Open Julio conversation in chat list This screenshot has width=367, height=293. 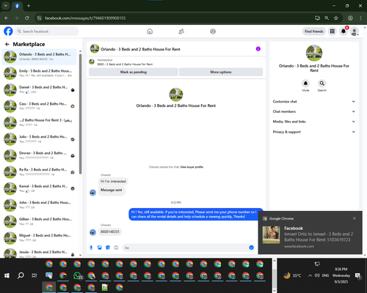[39, 139]
